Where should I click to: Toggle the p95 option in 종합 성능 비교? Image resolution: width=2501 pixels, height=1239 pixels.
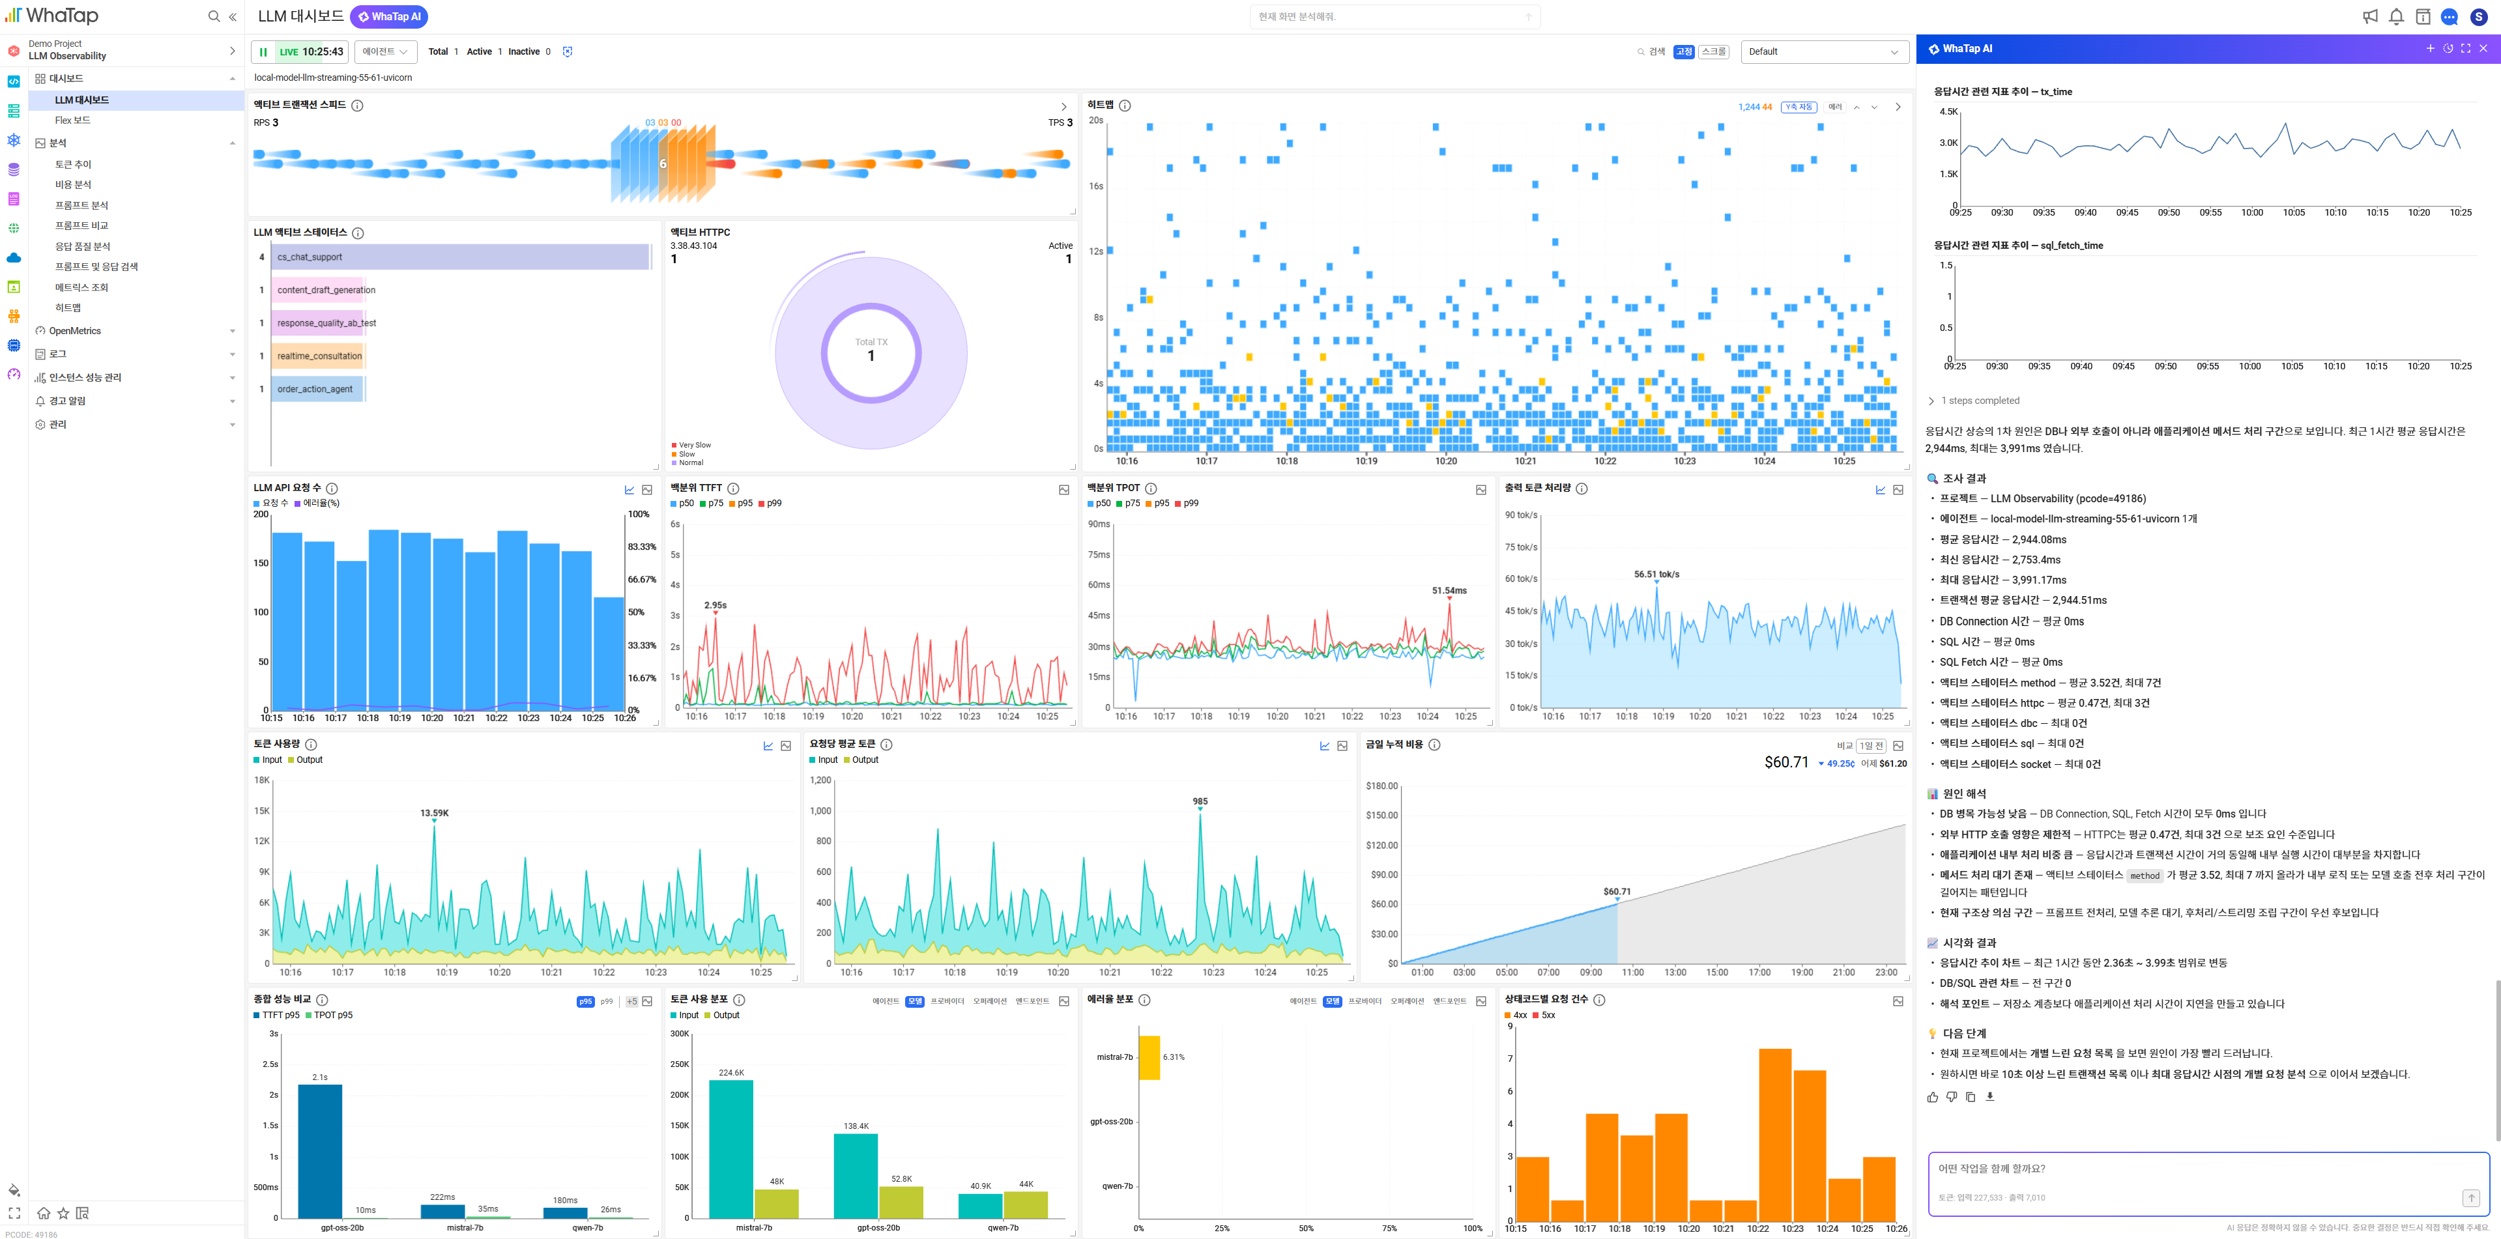[x=585, y=1001]
